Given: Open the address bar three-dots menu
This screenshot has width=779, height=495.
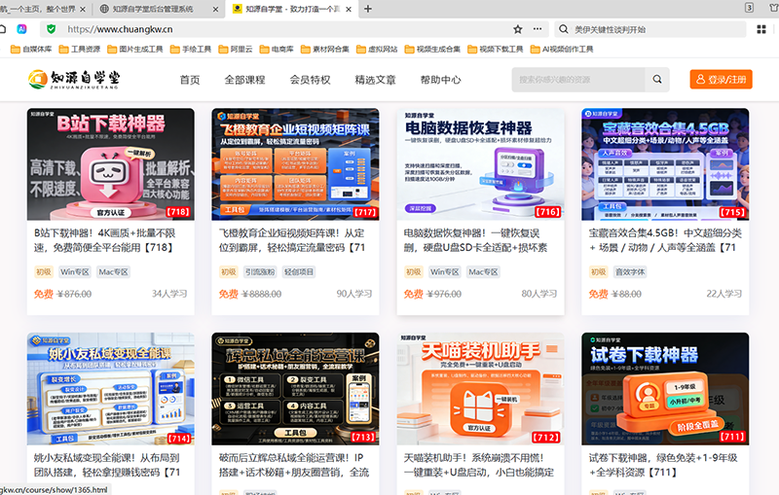Looking at the screenshot, I should point(538,29).
